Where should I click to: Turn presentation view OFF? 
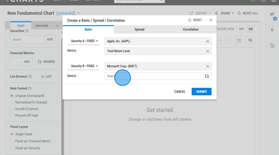coord(242,29)
